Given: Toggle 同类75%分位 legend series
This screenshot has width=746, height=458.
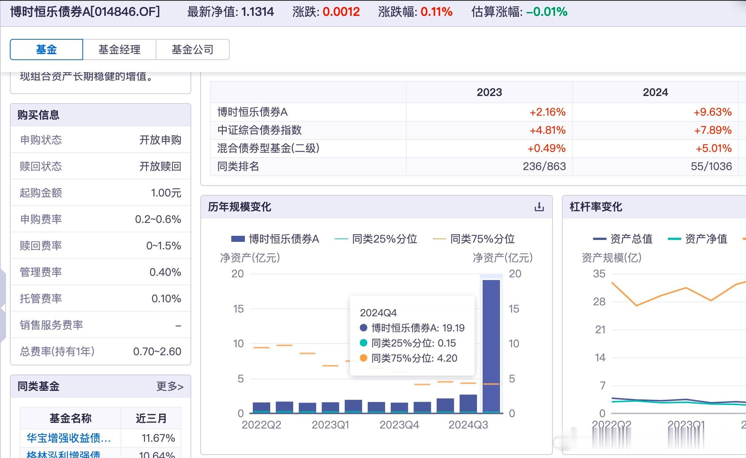Looking at the screenshot, I should click(474, 239).
